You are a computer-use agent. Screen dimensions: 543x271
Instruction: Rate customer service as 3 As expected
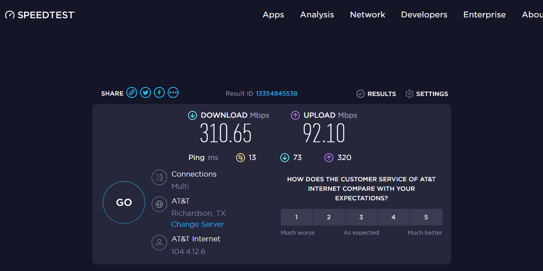click(361, 217)
